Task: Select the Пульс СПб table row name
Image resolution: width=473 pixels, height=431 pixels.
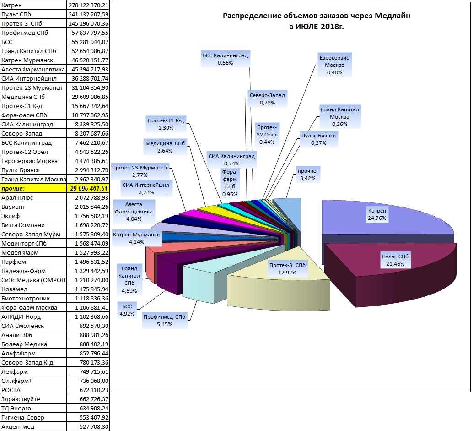Action: (x=33, y=15)
